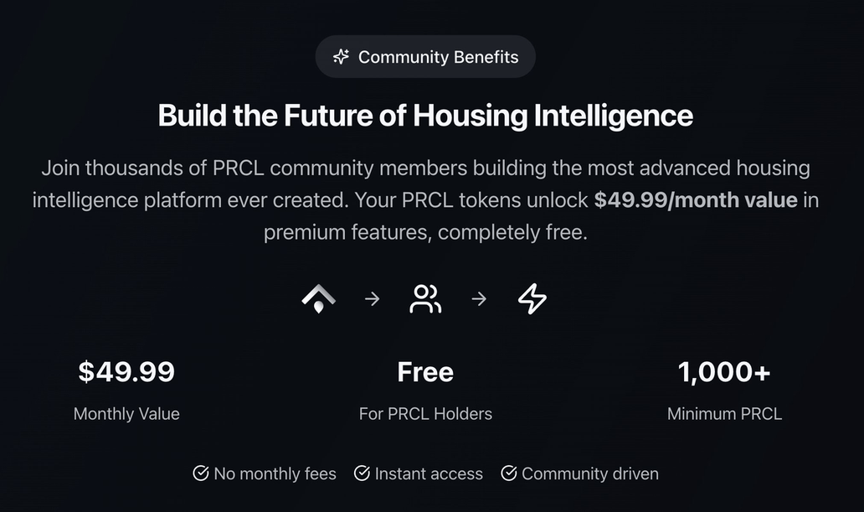Click the sparkle icon beside Community Benefits
The width and height of the screenshot is (864, 512).
click(341, 57)
